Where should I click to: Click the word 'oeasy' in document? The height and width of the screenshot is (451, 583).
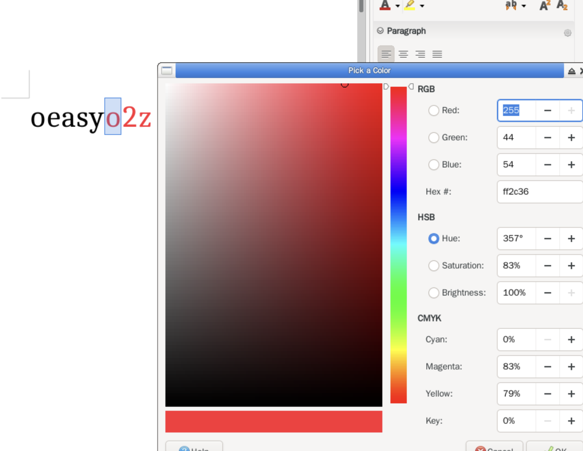click(67, 119)
